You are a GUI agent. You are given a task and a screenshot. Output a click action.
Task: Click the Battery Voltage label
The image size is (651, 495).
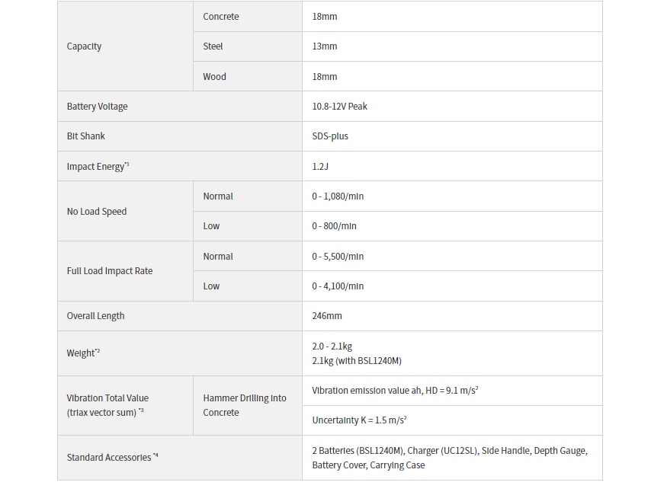click(x=97, y=107)
